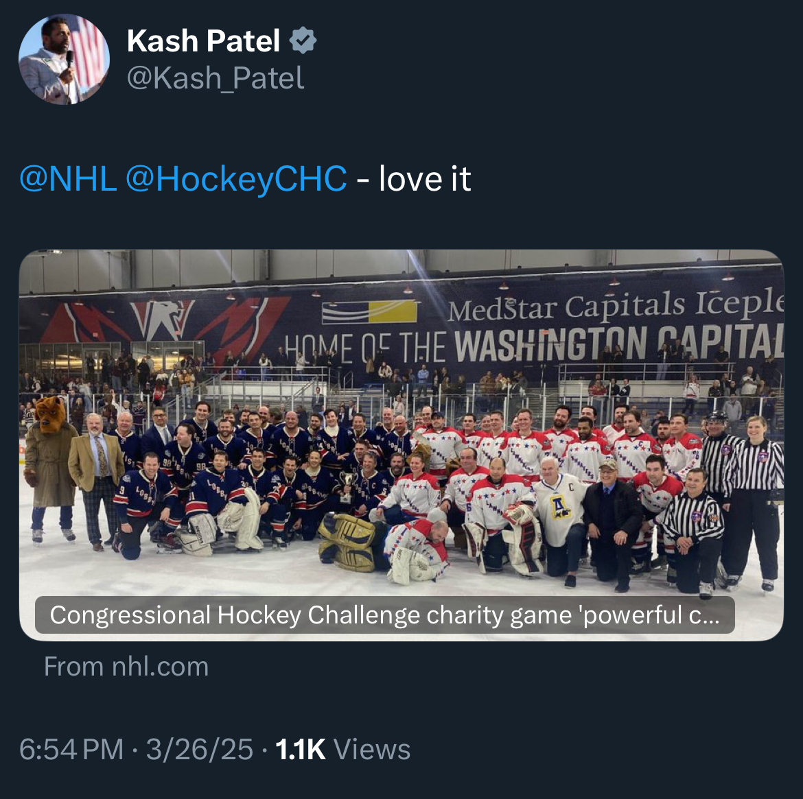Click the 6:54 PM timestamp

click(x=71, y=750)
